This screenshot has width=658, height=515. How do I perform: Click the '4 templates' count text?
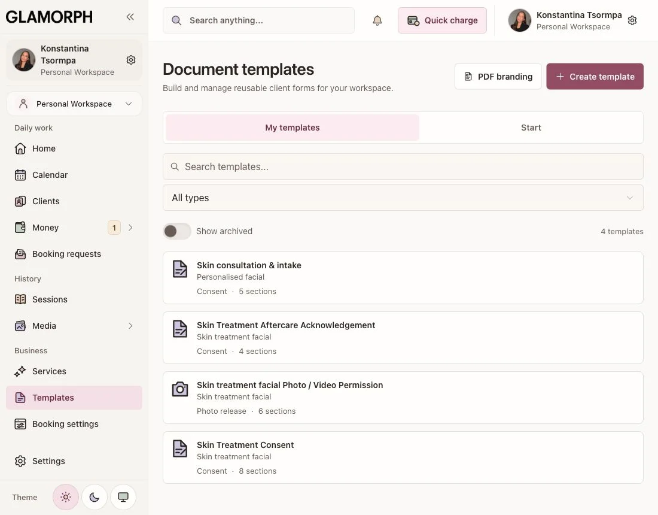(x=622, y=232)
